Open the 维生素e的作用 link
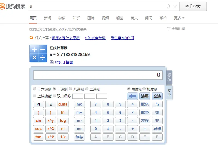The image size is (218, 145). [x=122, y=38]
